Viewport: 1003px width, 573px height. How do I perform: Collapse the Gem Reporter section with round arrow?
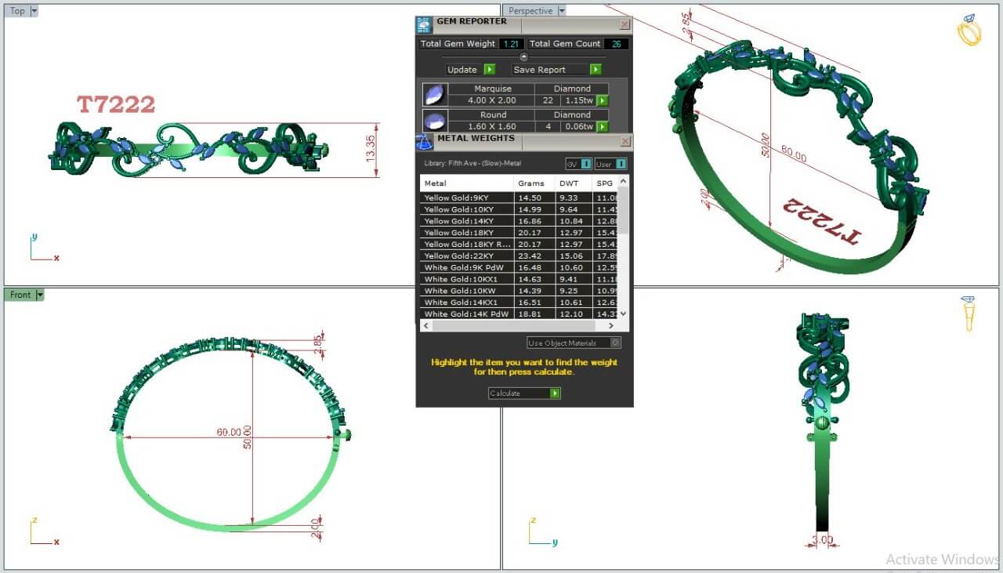point(523,56)
